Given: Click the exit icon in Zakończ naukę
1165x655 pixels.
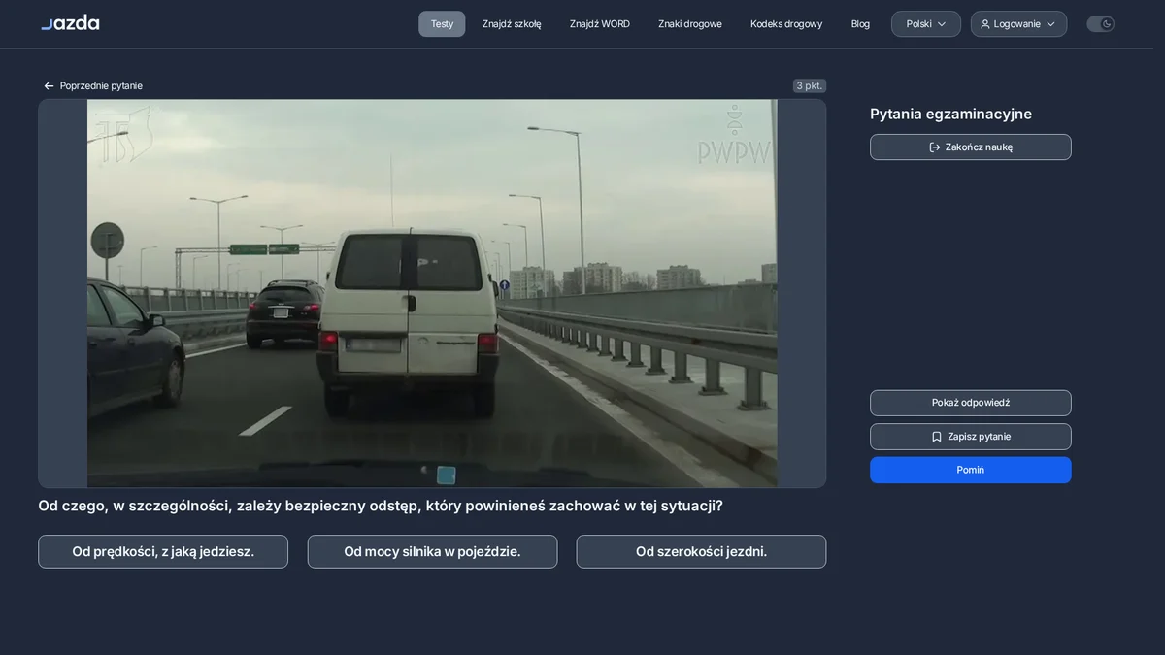Looking at the screenshot, I should [935, 147].
